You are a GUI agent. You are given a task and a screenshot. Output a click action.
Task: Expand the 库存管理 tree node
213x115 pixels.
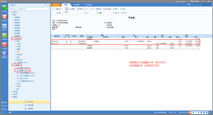click(x=13, y=33)
